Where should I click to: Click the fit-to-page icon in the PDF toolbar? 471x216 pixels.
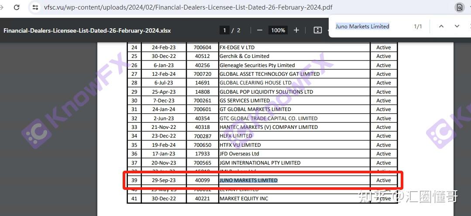point(317,30)
